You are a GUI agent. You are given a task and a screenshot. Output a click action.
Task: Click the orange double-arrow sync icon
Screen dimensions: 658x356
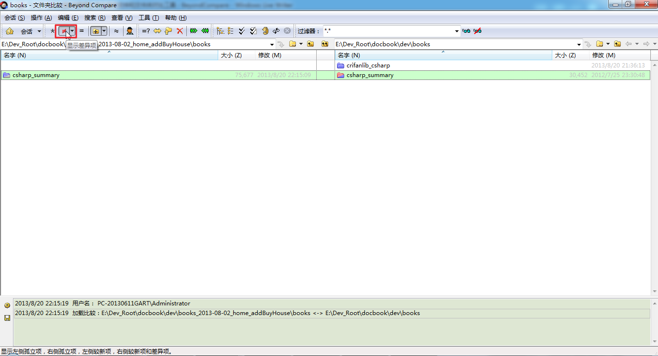(157, 31)
